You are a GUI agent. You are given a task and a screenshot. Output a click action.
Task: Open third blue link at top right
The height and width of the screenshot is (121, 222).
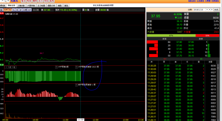(x=208, y=1)
